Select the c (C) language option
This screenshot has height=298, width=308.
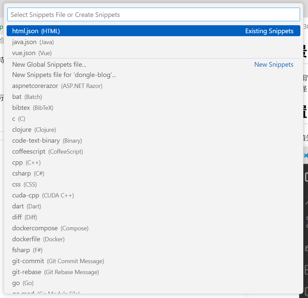click(x=19, y=118)
